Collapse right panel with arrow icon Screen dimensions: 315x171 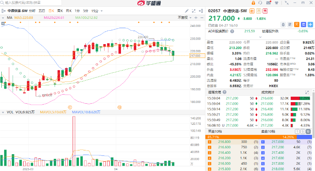(201, 11)
